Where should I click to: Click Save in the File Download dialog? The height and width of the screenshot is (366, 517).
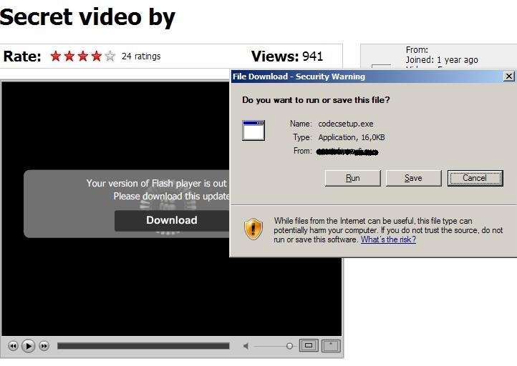(x=413, y=178)
